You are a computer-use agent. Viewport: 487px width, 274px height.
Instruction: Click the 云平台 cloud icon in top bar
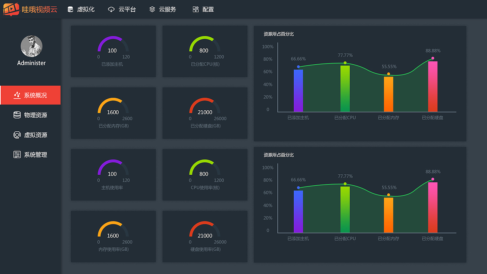(x=111, y=10)
